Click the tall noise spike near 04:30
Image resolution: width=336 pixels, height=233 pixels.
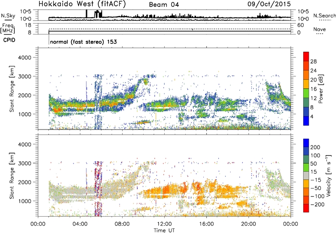87,13
